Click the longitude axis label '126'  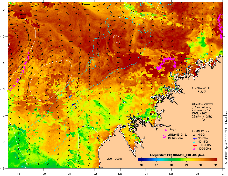pyautogui.click(x=197, y=173)
